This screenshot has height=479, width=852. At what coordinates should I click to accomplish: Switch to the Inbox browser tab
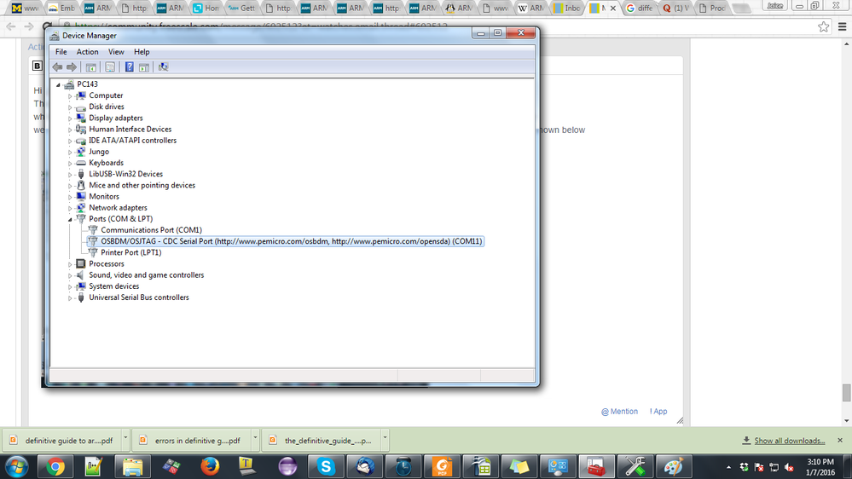point(567,9)
